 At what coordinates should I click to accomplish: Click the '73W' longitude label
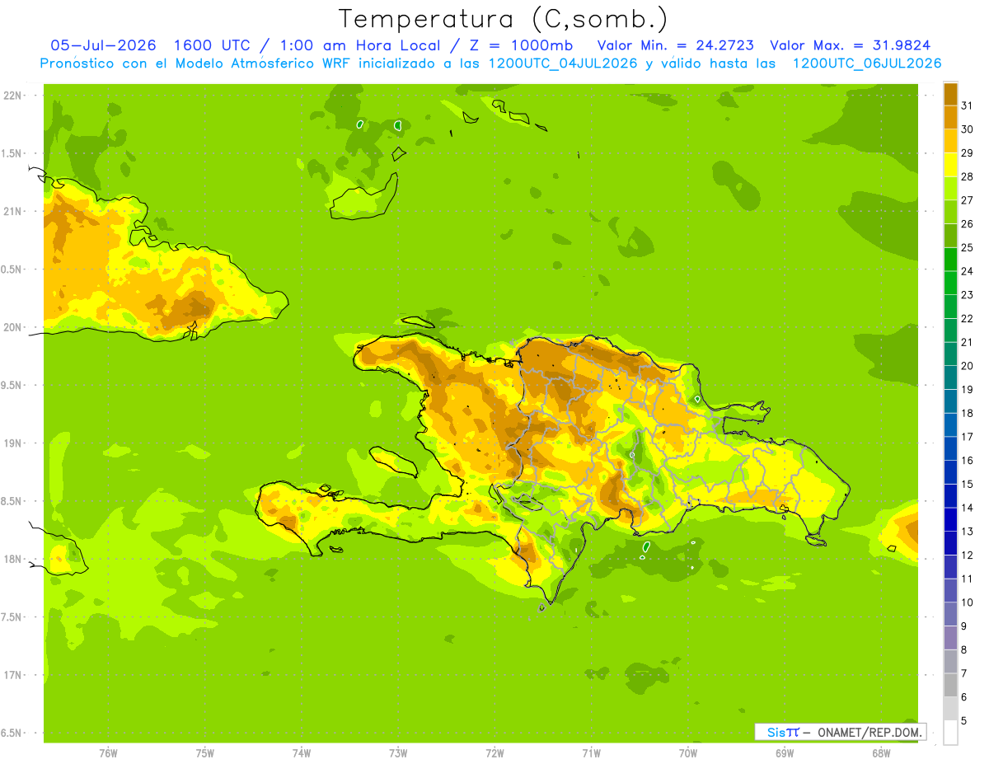[398, 752]
